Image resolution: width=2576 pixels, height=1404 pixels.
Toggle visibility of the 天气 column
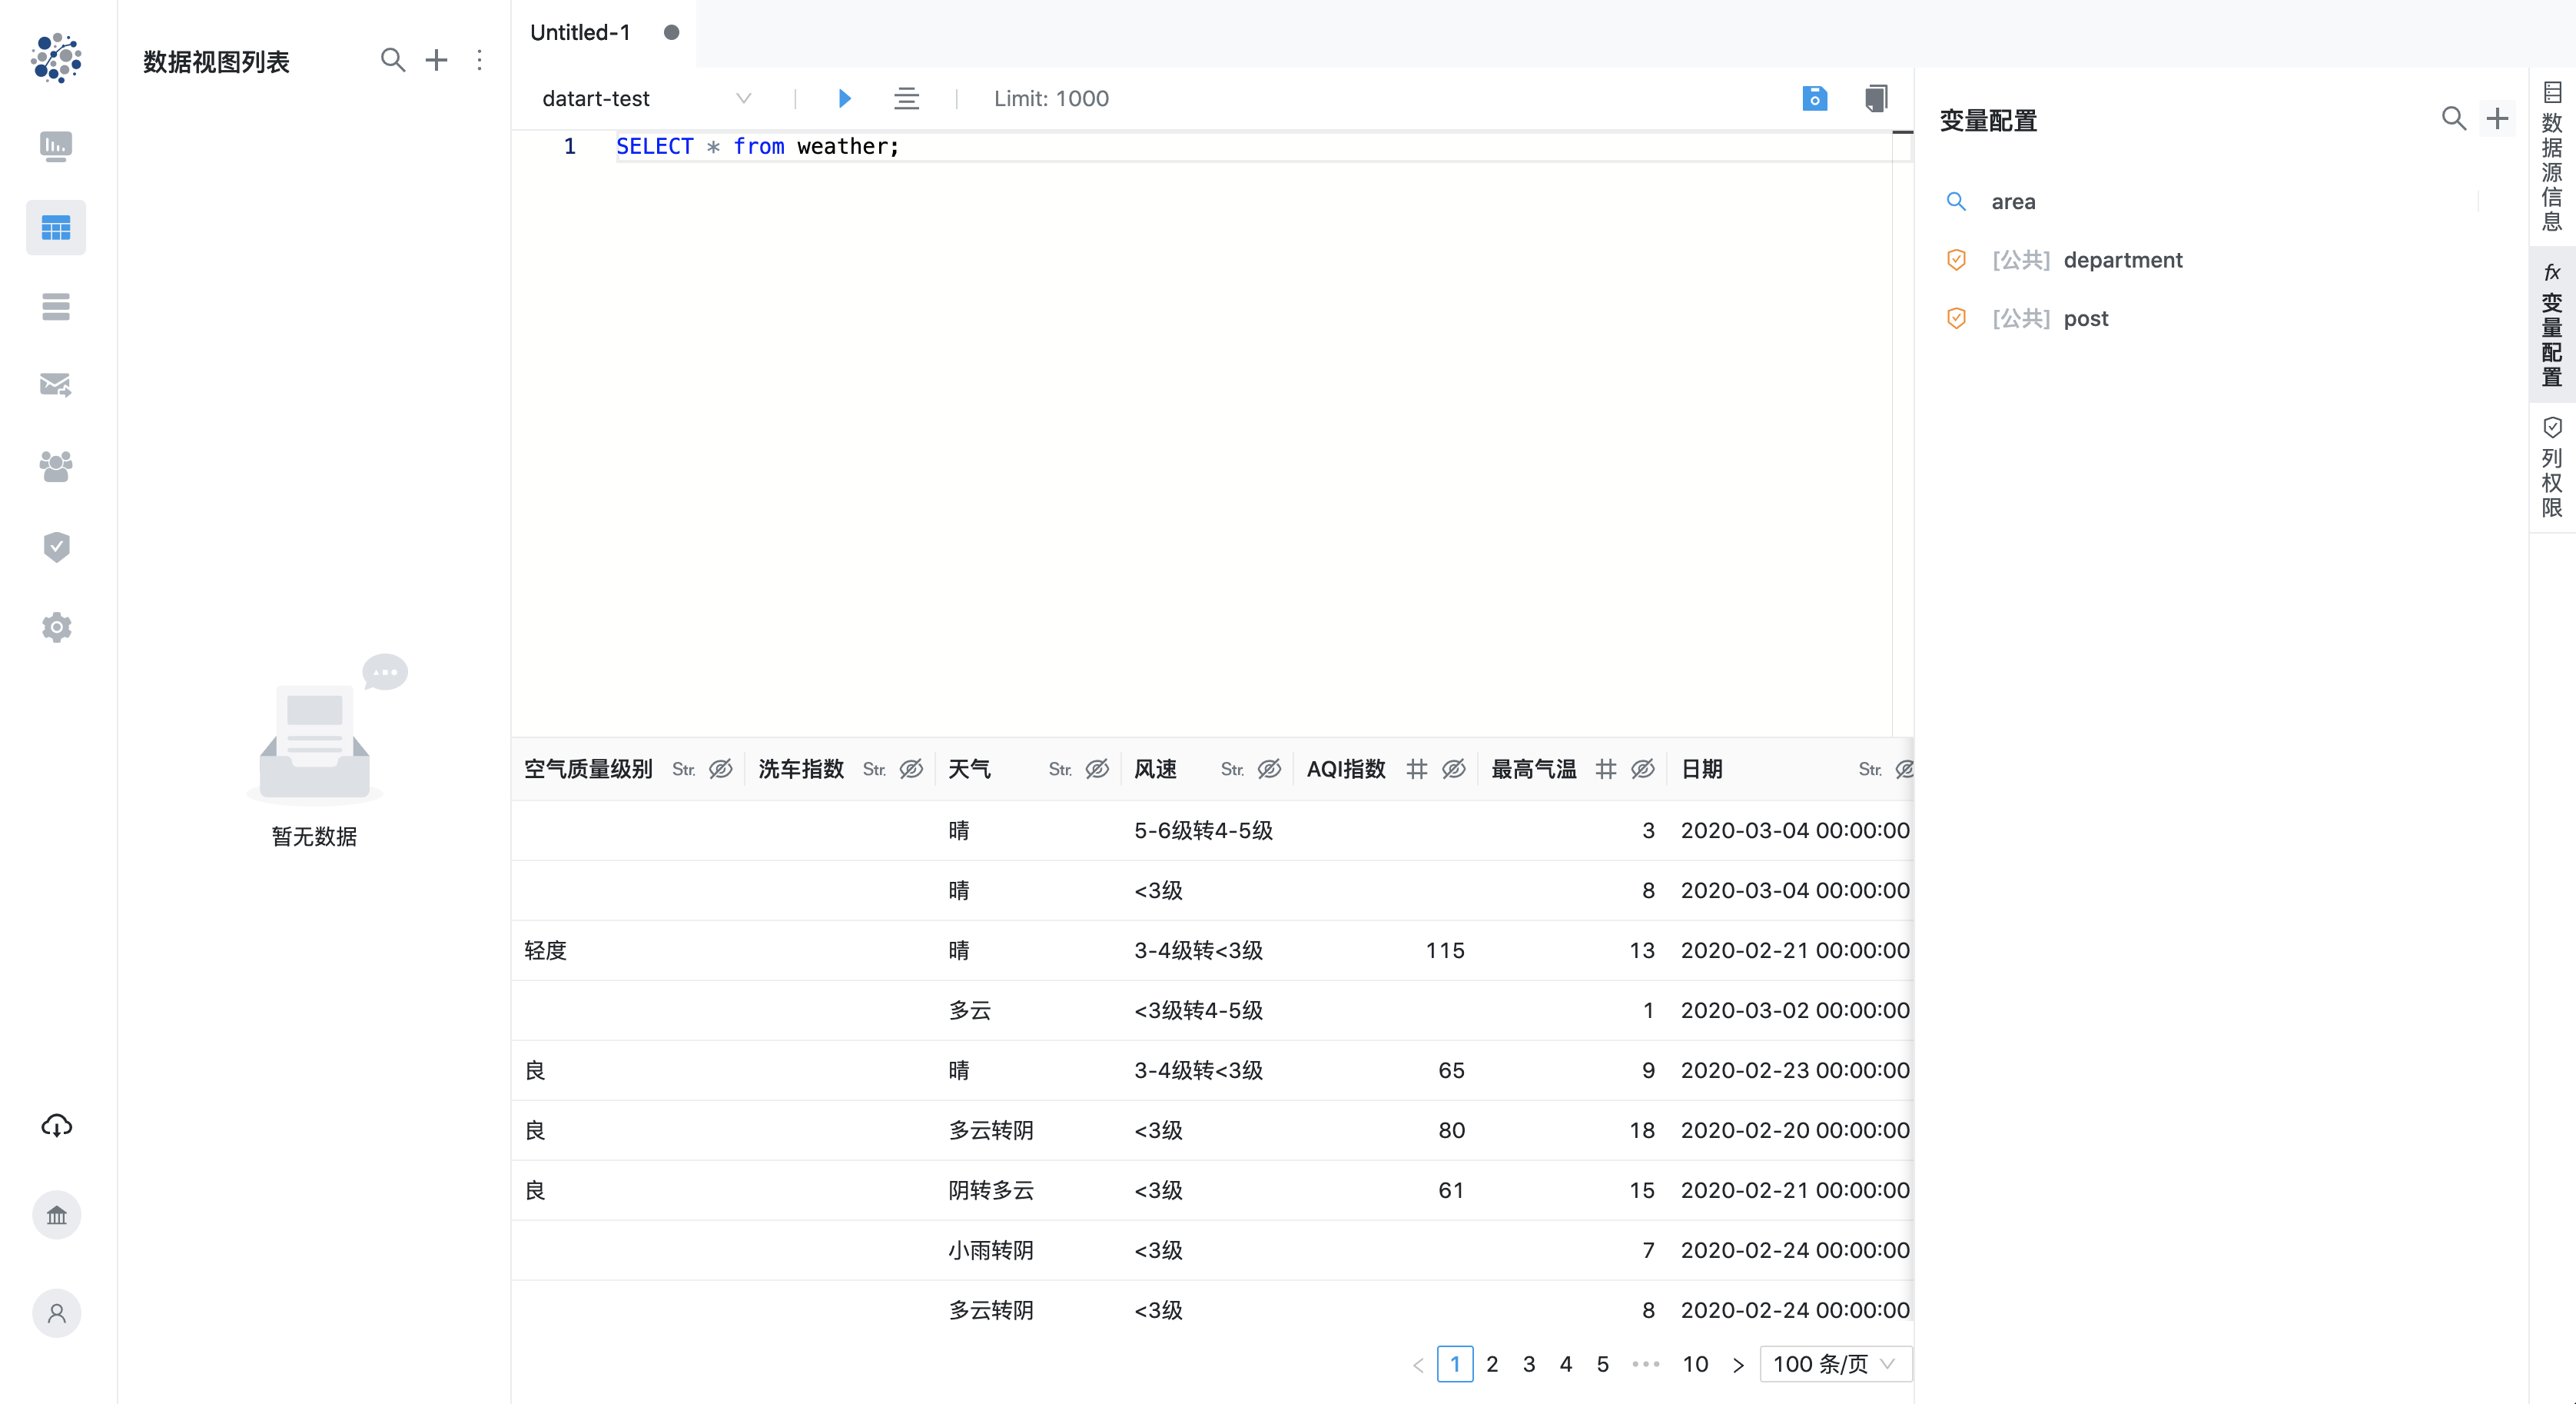click(x=1097, y=770)
